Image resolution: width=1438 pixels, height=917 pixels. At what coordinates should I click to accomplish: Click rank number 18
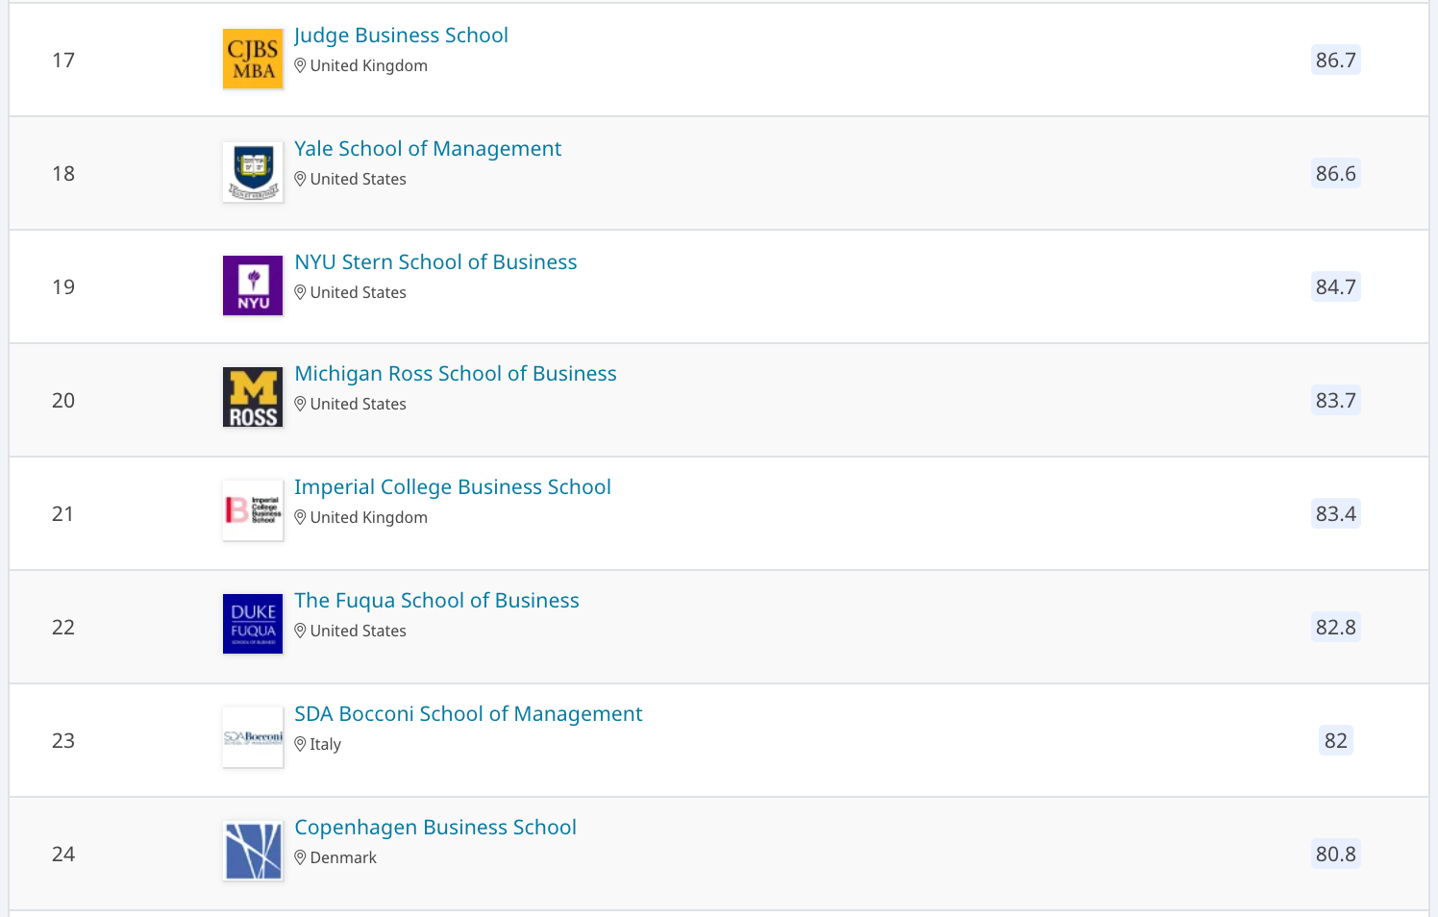pyautogui.click(x=63, y=174)
